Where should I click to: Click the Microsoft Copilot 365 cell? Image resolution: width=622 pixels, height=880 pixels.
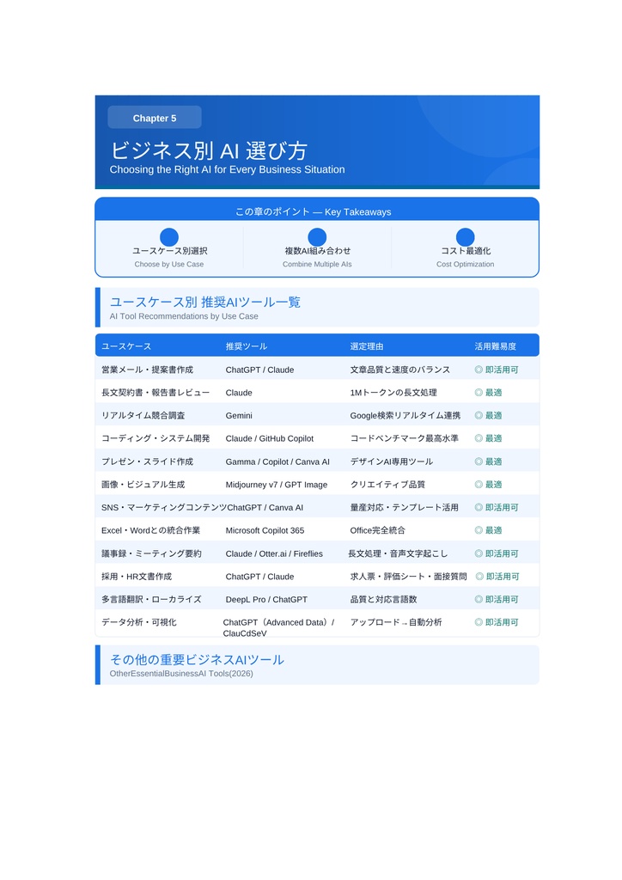(x=265, y=530)
